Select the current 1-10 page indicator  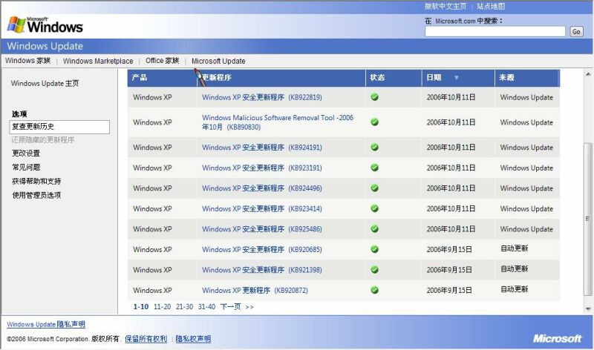(140, 307)
